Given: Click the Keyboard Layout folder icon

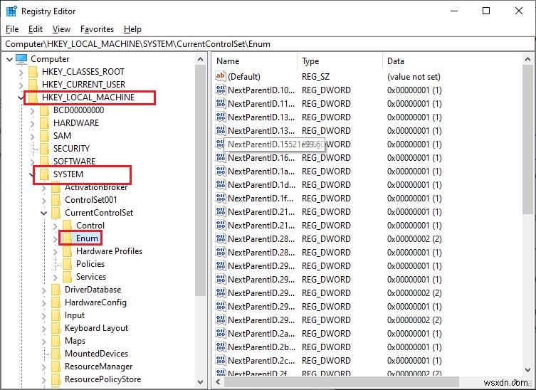Looking at the screenshot, I should (56, 328).
